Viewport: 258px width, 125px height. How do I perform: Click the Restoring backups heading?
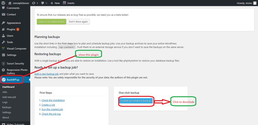pyautogui.click(x=48, y=54)
